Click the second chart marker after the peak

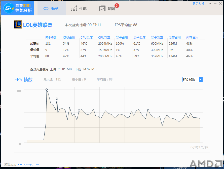tap(57, 99)
